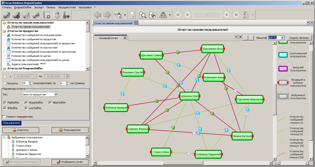Click the hierarchy layout icon
The width and height of the screenshot is (315, 167).
point(163,15)
